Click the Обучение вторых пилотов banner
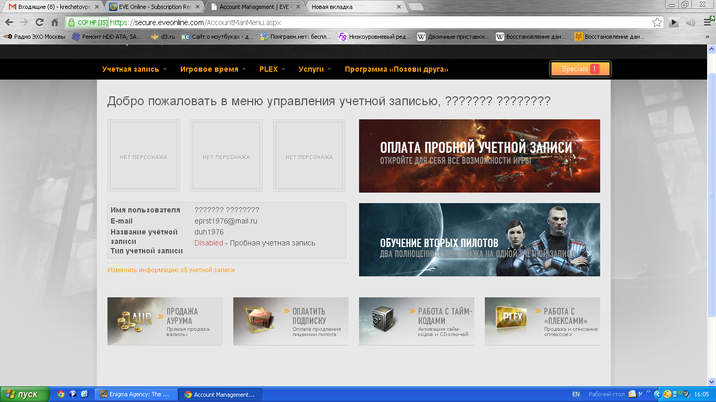 click(x=480, y=240)
